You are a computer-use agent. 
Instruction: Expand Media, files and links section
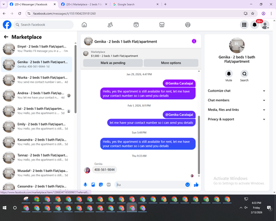(x=237, y=110)
